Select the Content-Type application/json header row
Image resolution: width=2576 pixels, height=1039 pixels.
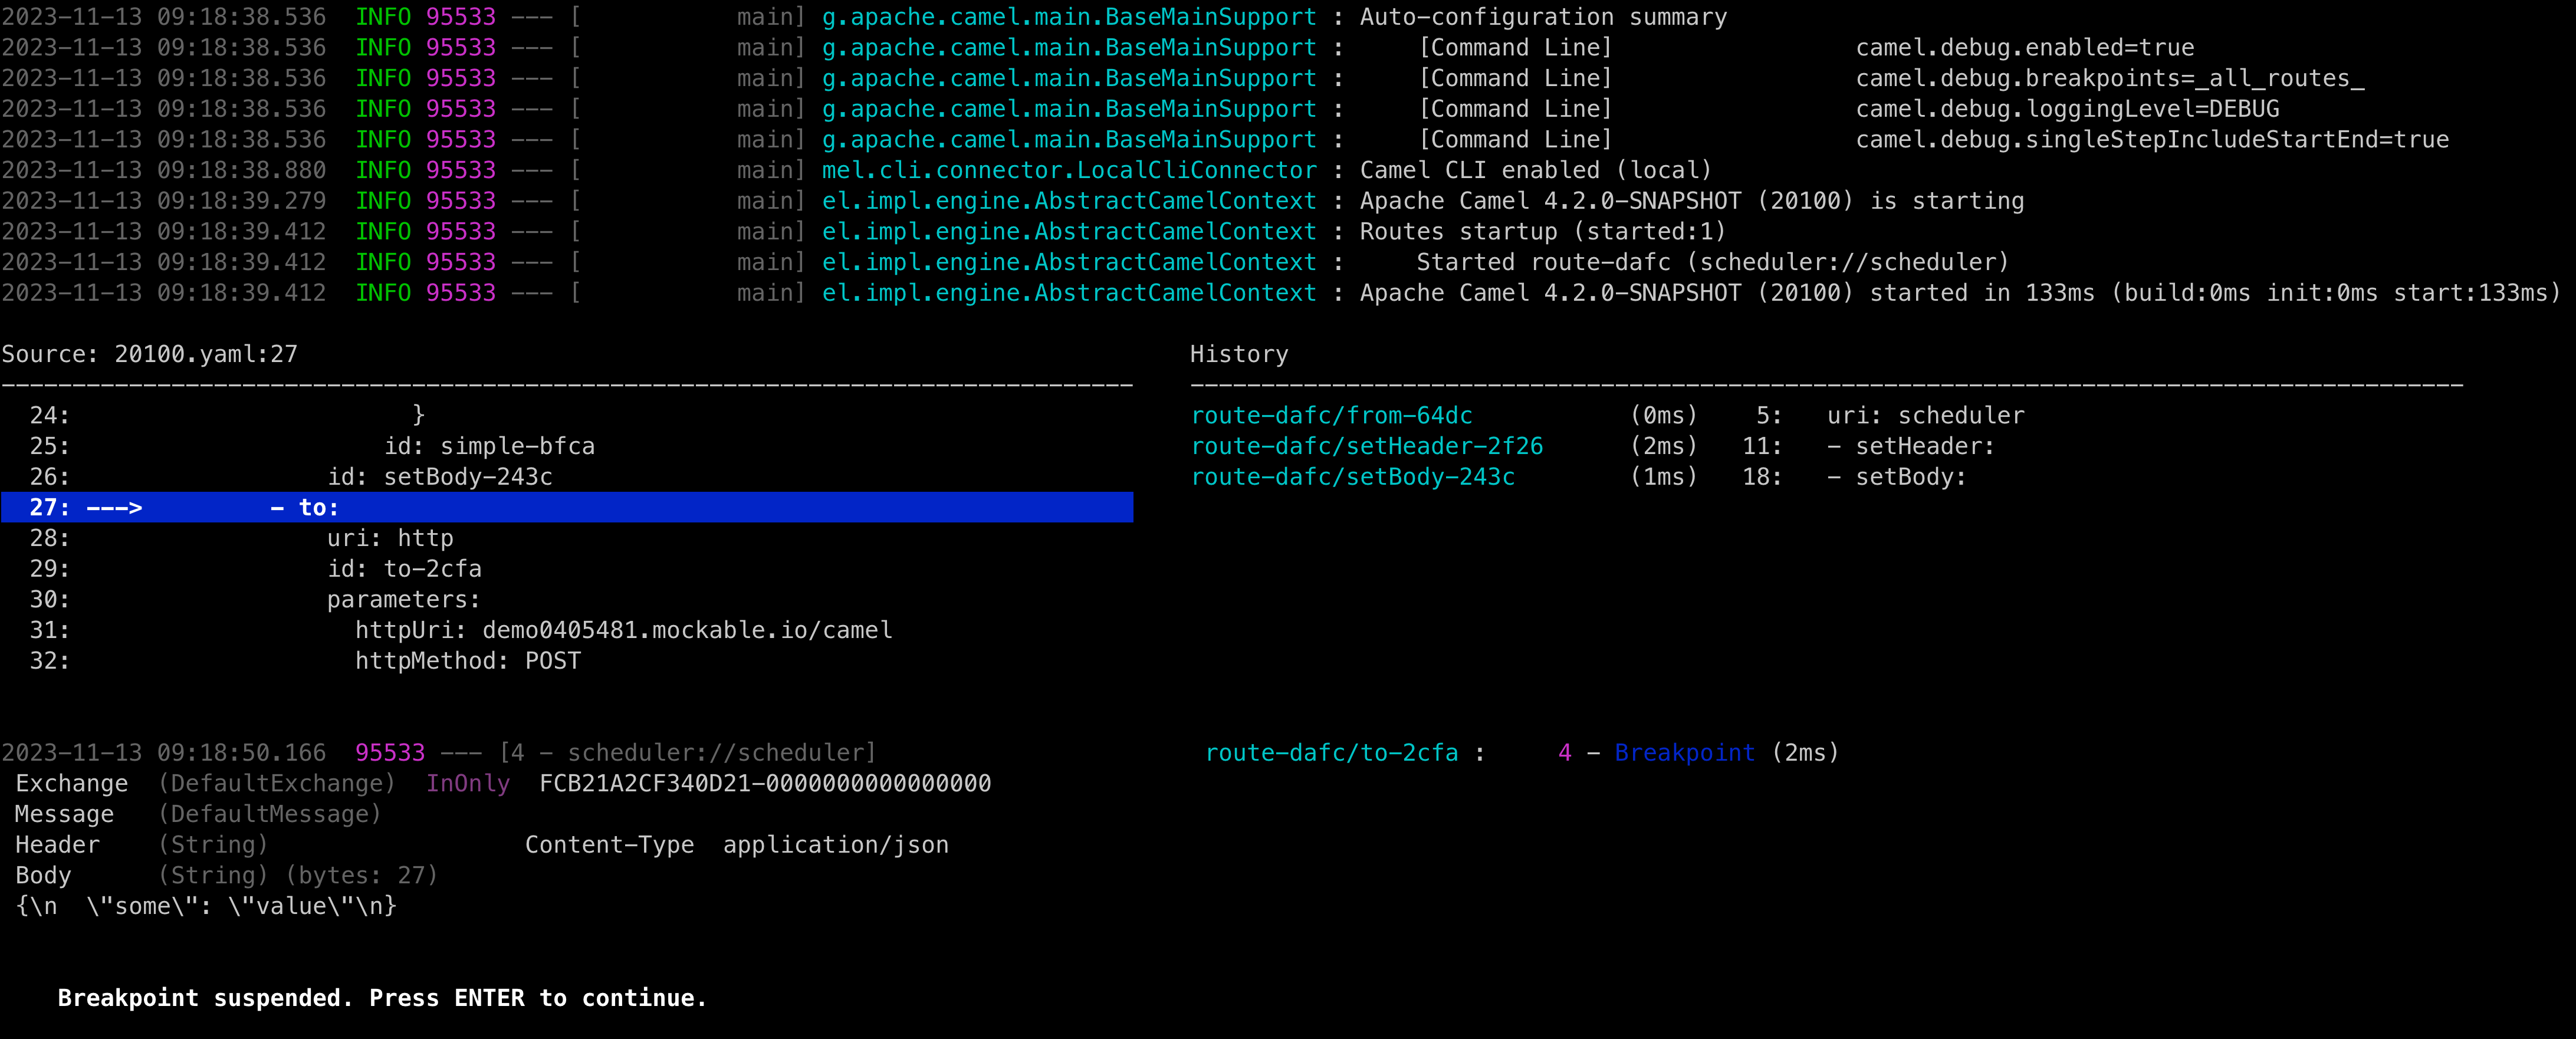737,845
